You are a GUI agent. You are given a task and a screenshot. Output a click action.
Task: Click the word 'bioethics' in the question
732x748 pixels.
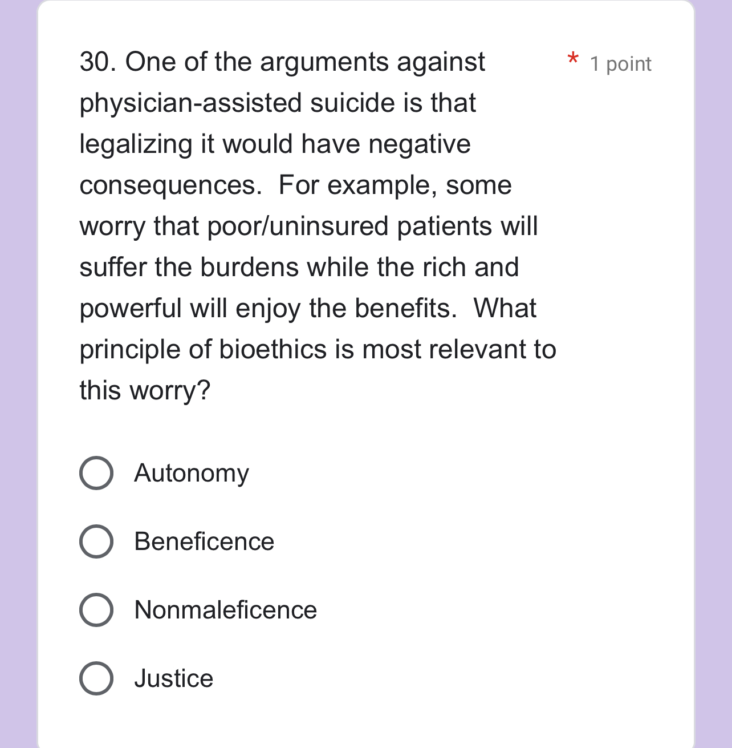click(x=270, y=350)
